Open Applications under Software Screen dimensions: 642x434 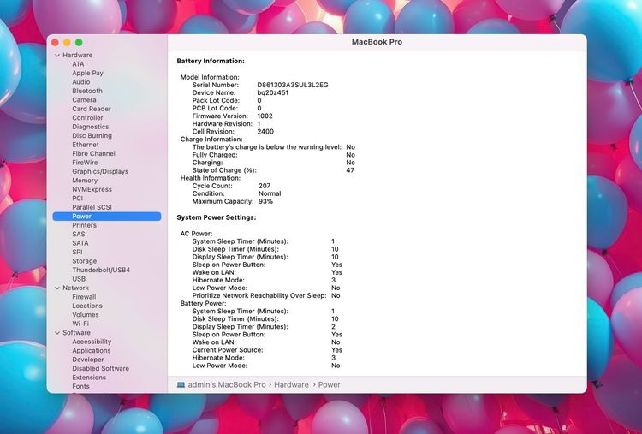[x=92, y=350]
